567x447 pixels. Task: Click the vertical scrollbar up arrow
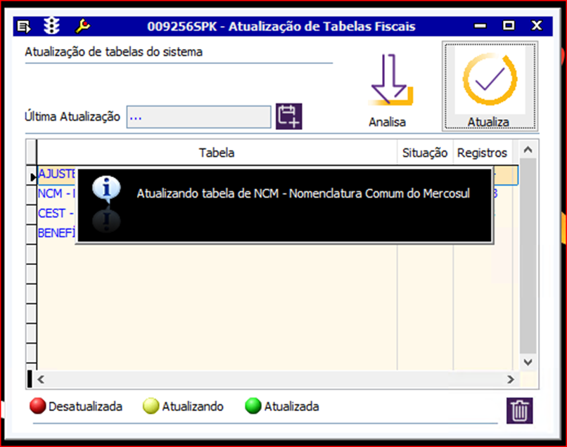point(528,150)
